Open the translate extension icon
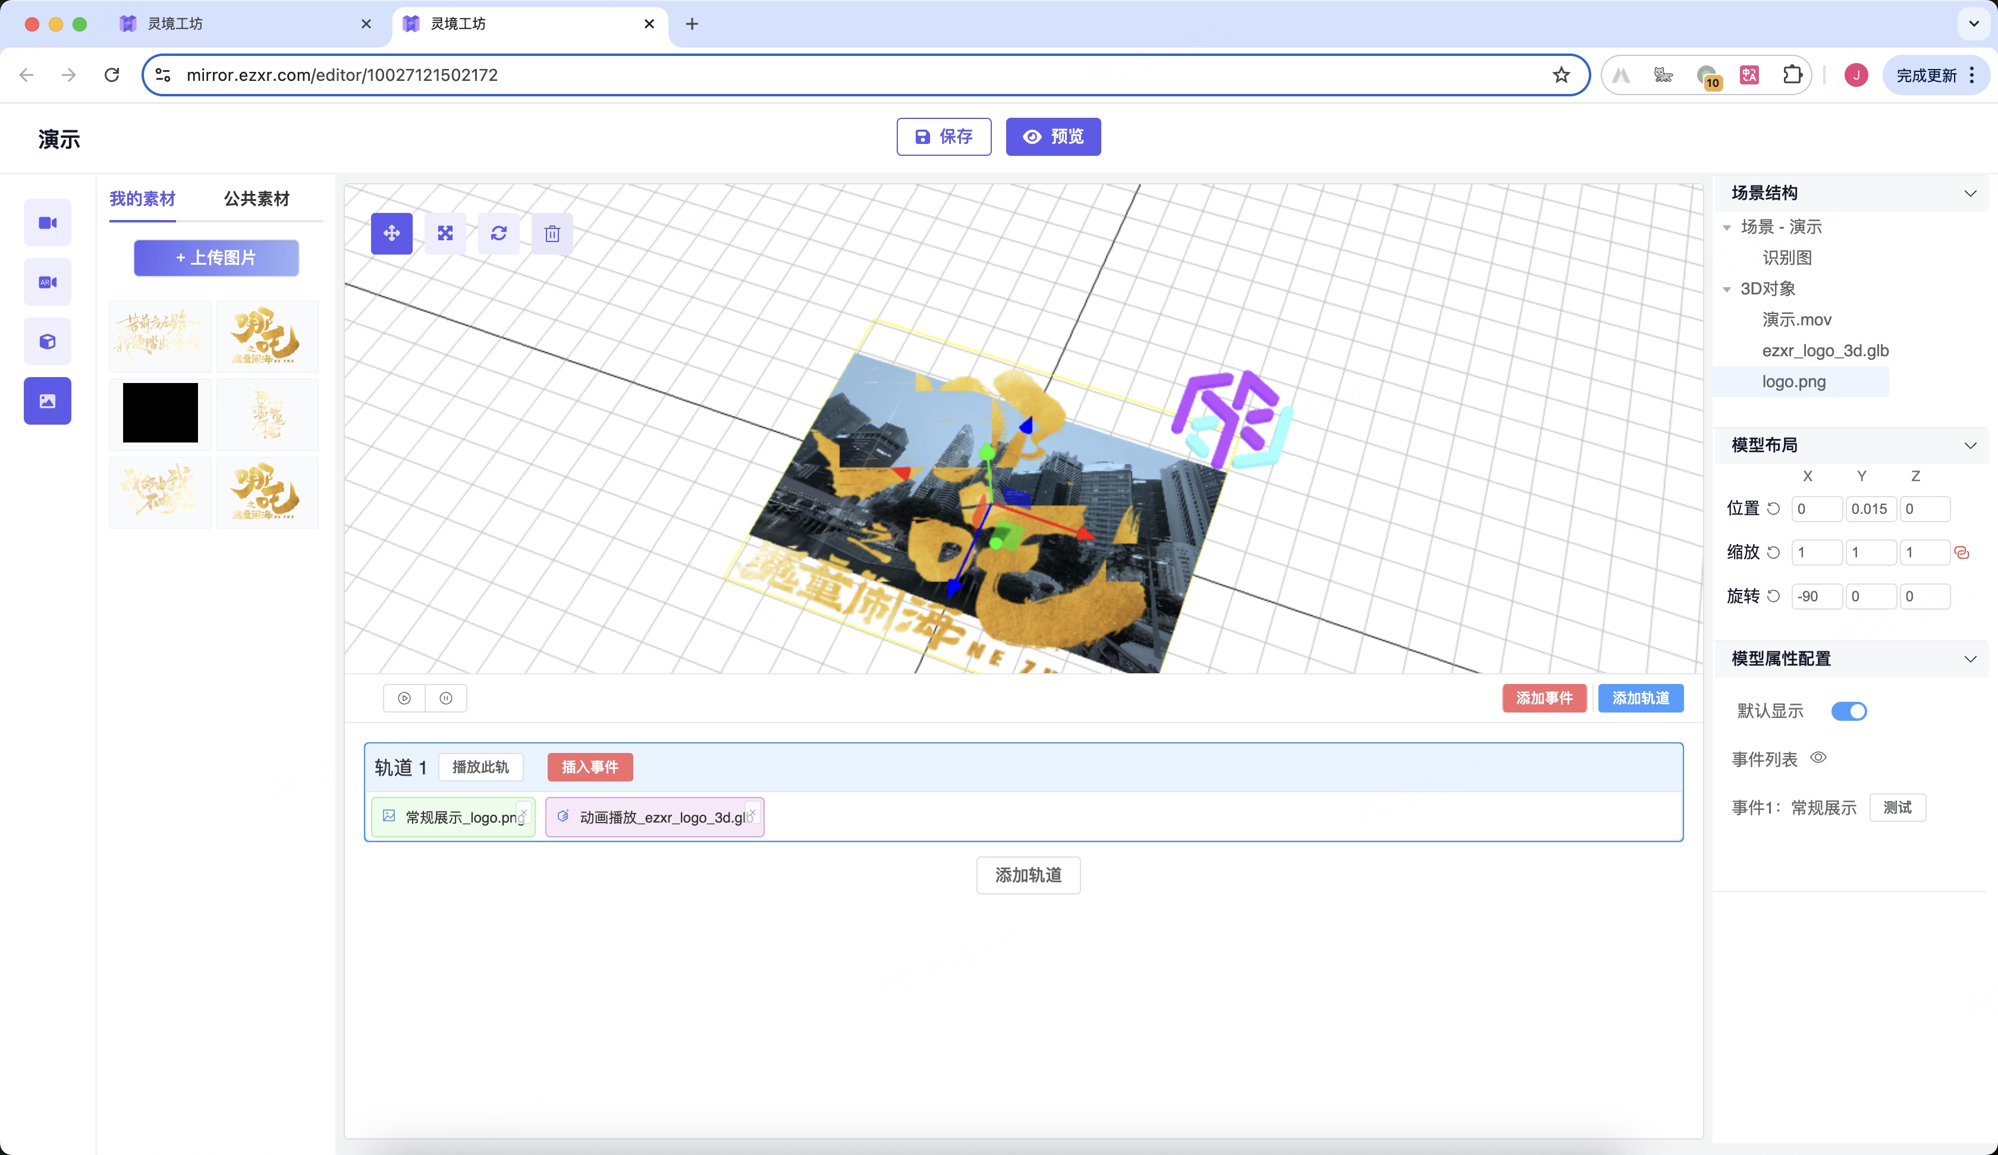This screenshot has width=1998, height=1155. coord(1749,74)
